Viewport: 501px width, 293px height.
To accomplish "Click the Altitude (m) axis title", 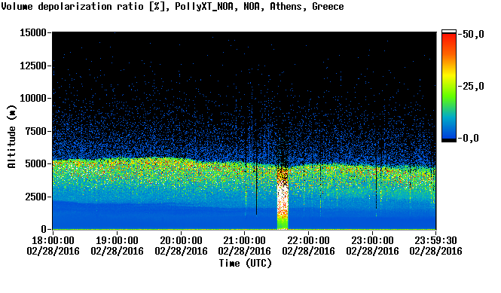I will pyautogui.click(x=11, y=136).
